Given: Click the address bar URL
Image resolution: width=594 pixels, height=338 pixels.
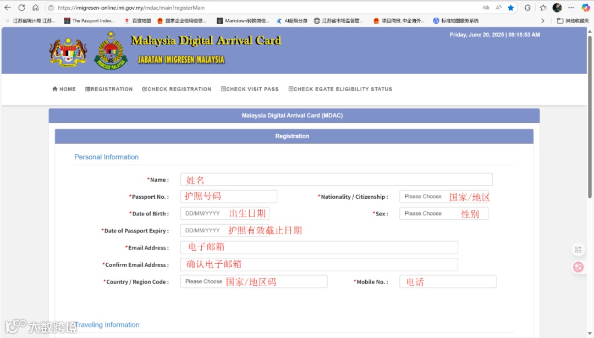Looking at the screenshot, I should pos(131,8).
